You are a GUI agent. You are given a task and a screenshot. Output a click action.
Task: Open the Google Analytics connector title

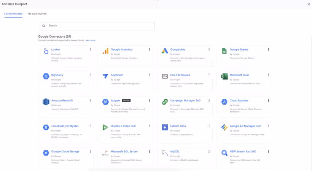tap(122, 49)
